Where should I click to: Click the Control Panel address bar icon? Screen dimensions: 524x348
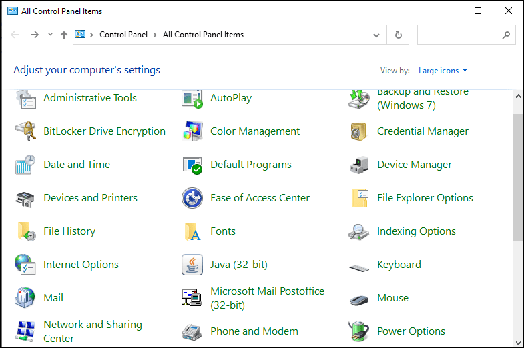[80, 34]
